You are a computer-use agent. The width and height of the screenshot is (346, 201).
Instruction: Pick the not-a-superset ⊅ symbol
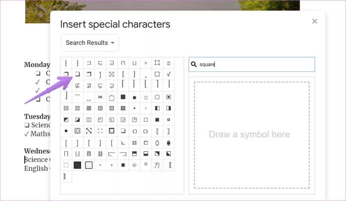(x=89, y=86)
